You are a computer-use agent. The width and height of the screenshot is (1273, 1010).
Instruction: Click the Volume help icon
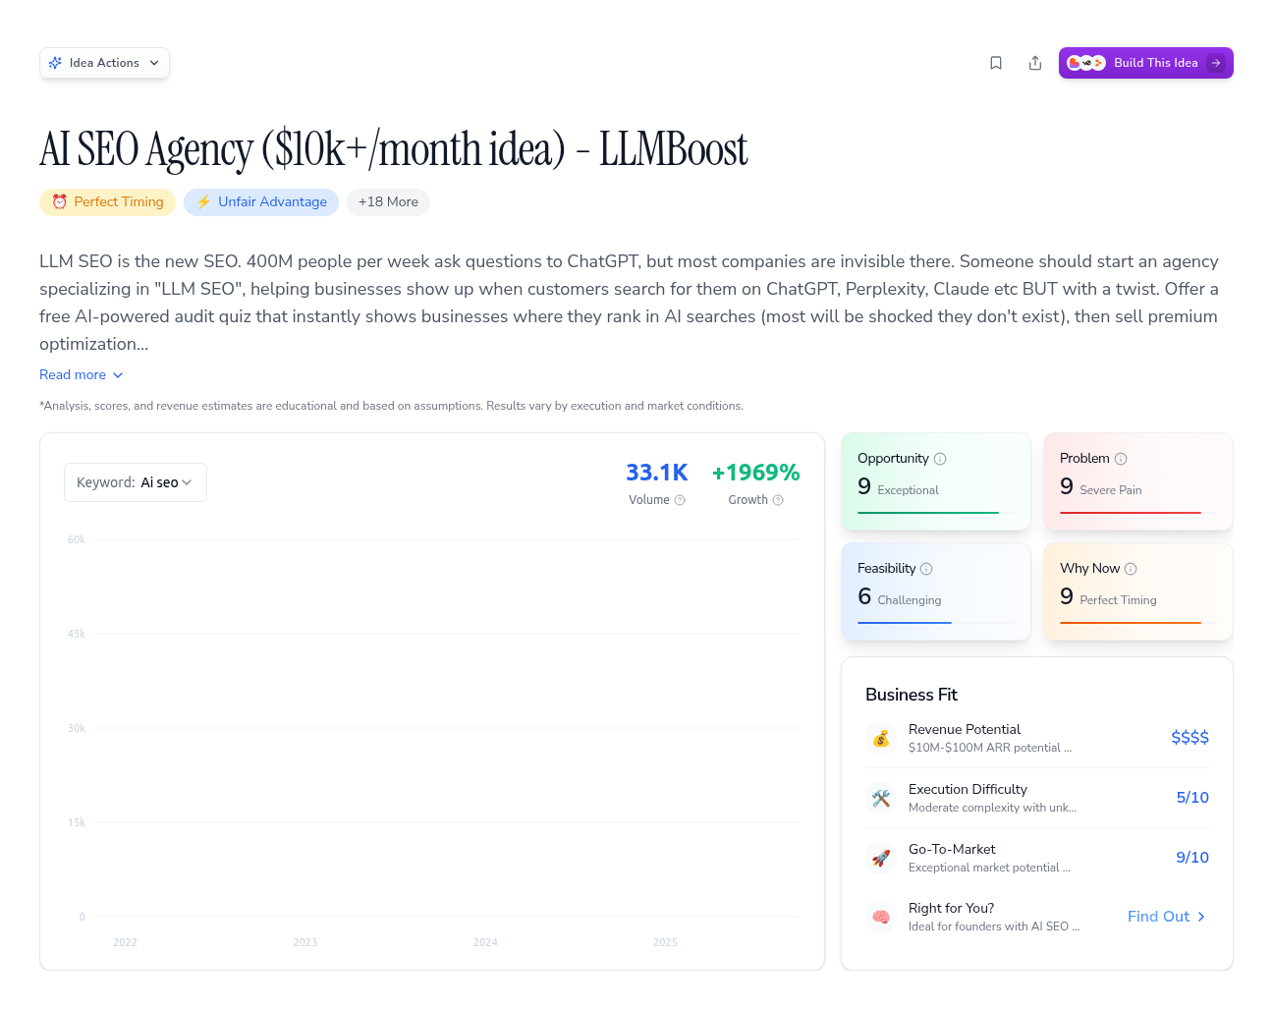[680, 500]
